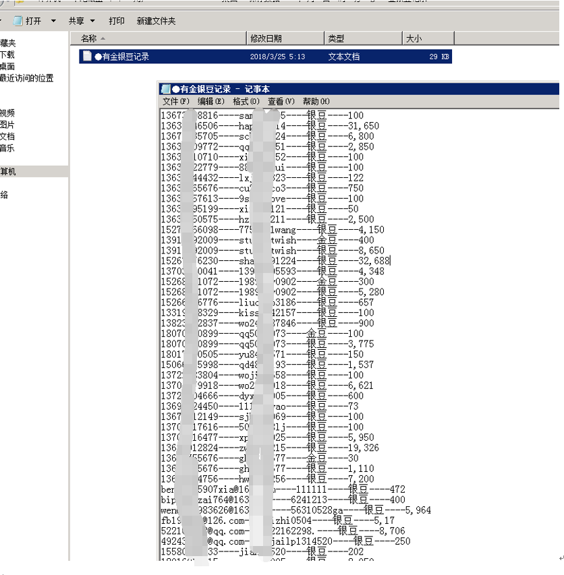Open the 格式(O) menu in Notepad
The image size is (564, 575).
coord(246,101)
